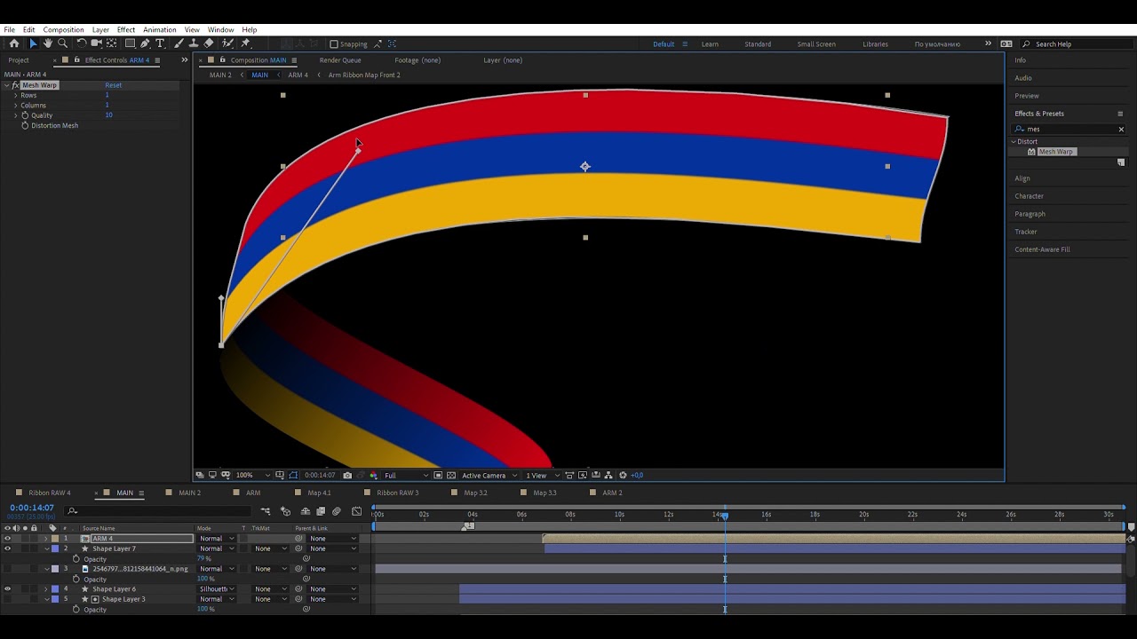Screen dimensions: 1137x639
Task: Click Draft 3D icon in timeline
Action: [x=285, y=511]
